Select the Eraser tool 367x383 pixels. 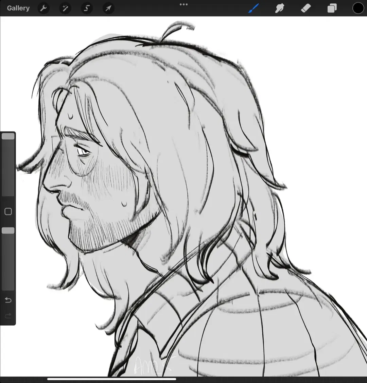306,8
